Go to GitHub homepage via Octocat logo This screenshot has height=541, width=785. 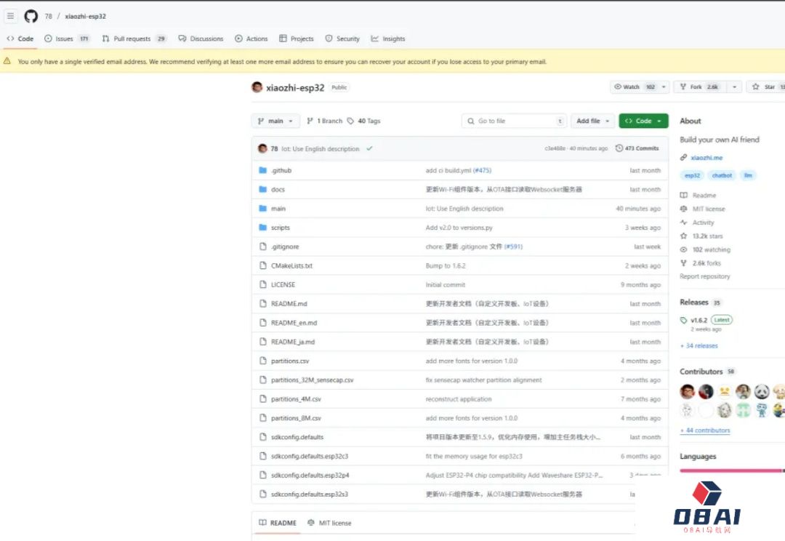tap(31, 16)
